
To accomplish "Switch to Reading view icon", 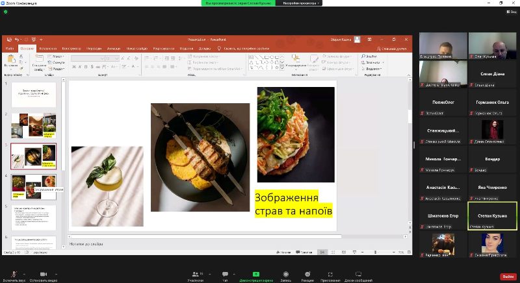I will (344, 252).
